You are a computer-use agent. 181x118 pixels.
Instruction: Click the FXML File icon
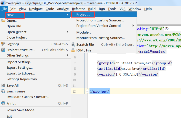click(x=73, y=50)
